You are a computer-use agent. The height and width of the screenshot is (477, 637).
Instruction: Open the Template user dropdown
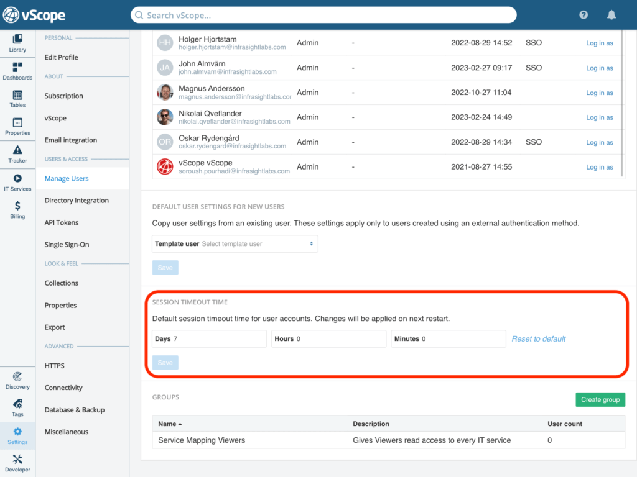coord(235,243)
